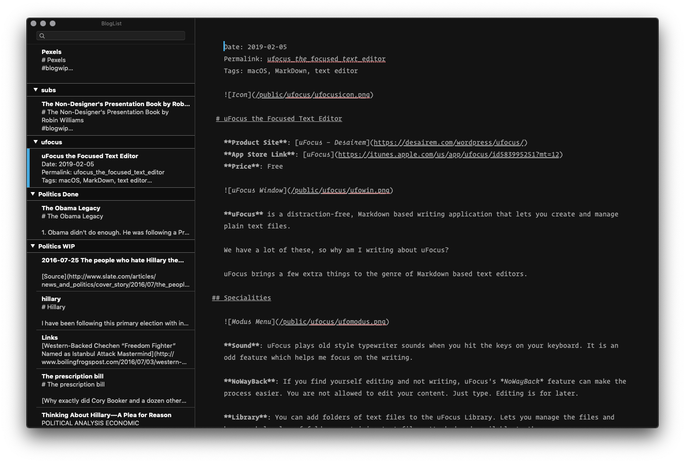The height and width of the screenshot is (463, 685).
Task: Click the search magnifier icon
Action: pyautogui.click(x=42, y=36)
